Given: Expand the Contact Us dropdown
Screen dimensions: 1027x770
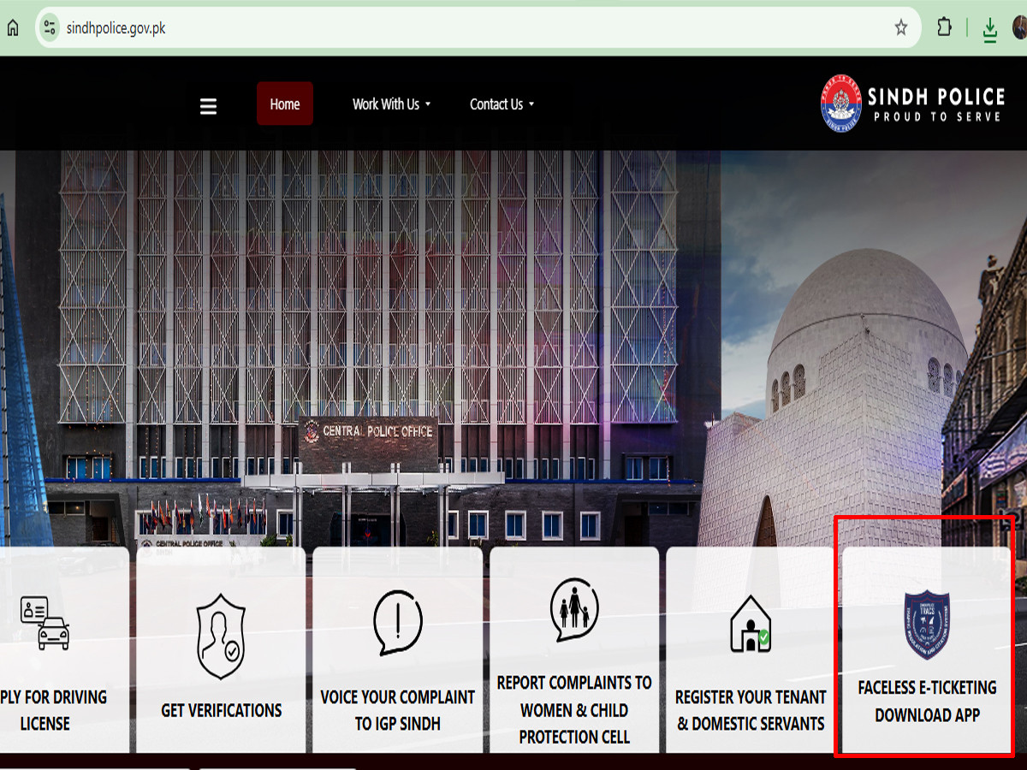Looking at the screenshot, I should (502, 104).
